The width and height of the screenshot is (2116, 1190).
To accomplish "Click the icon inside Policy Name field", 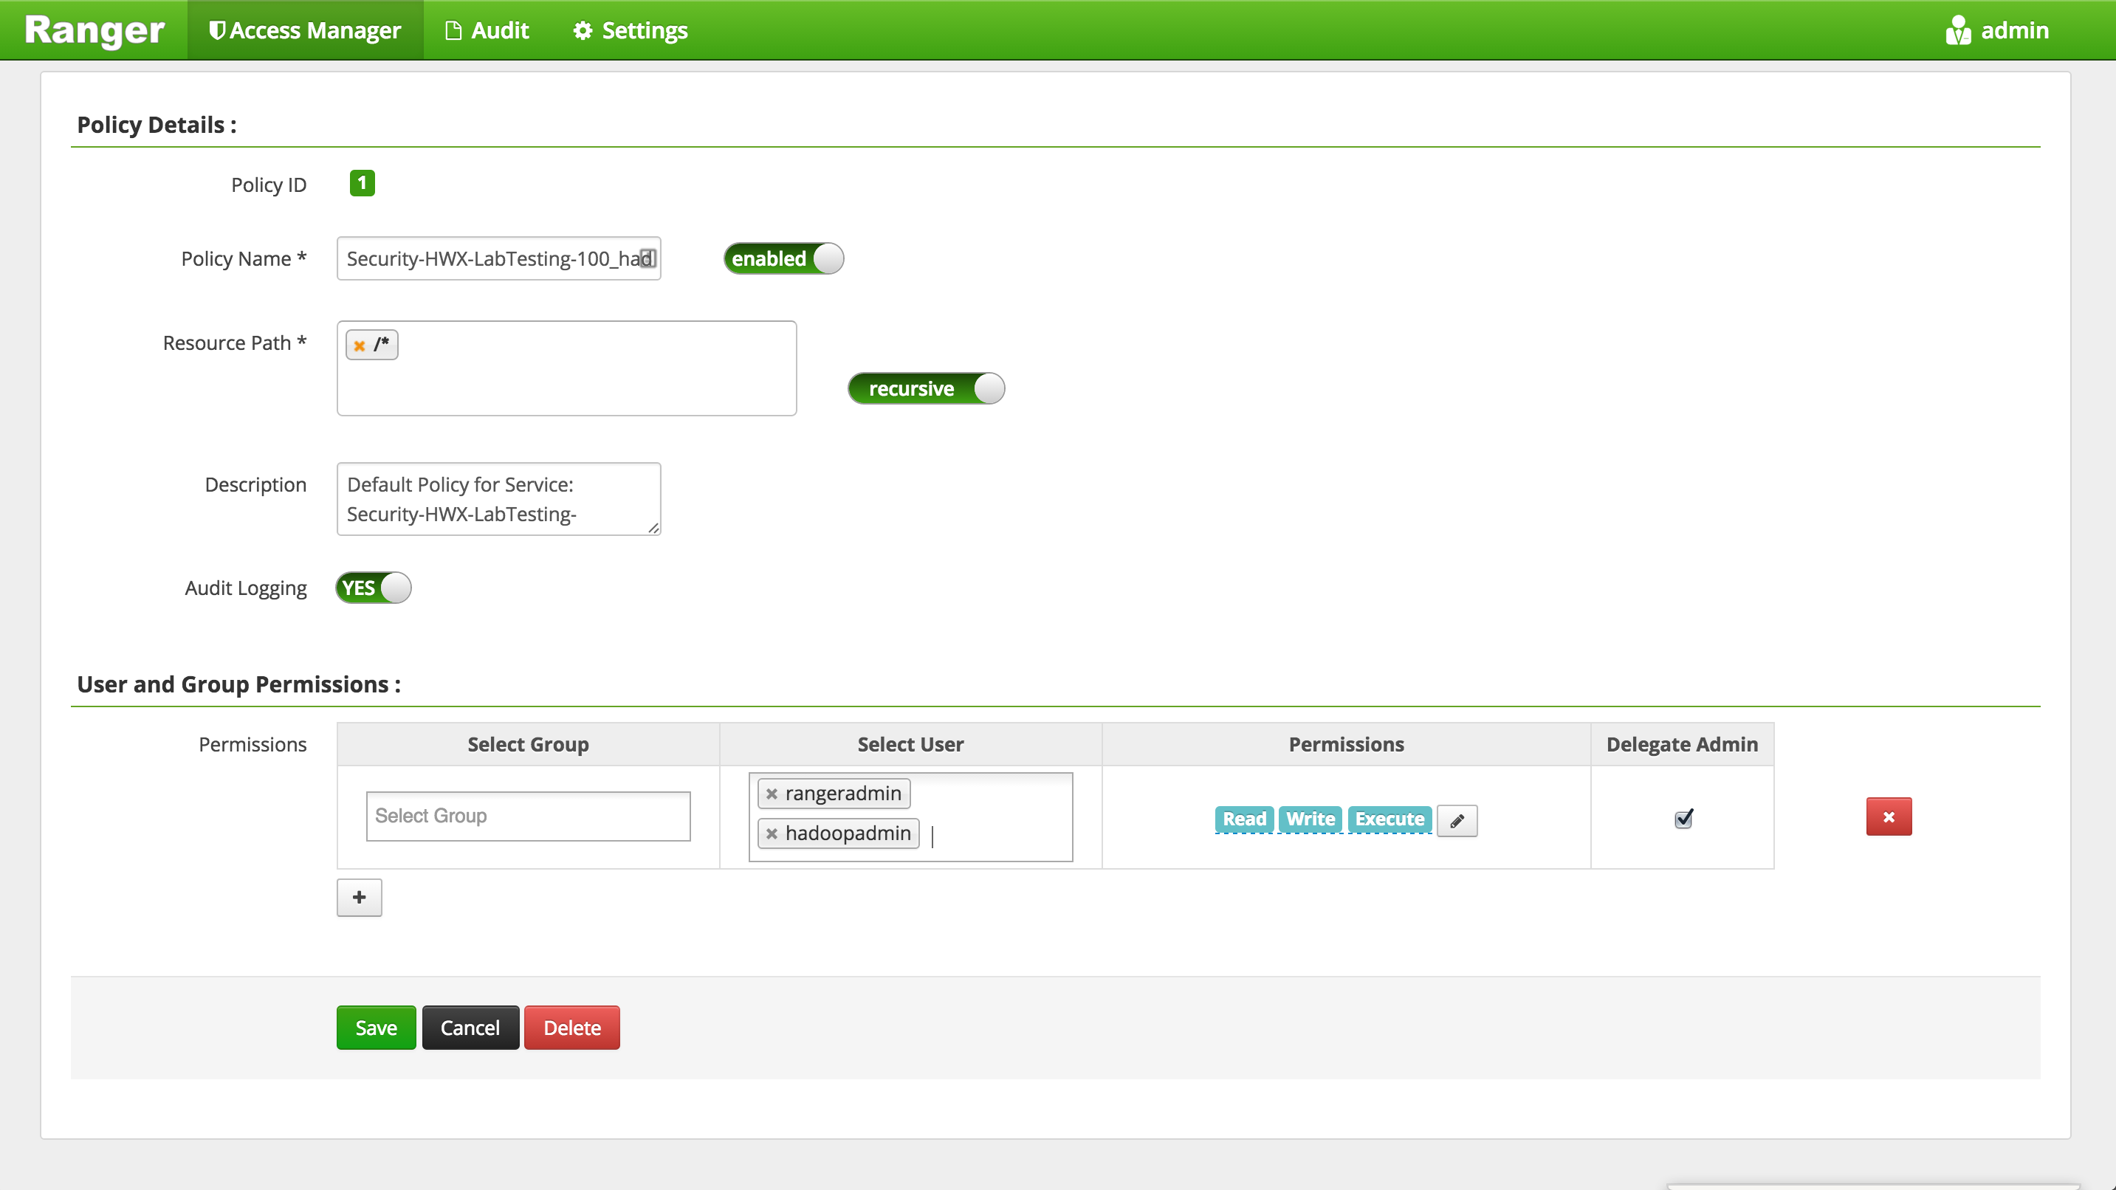I will 648,258.
